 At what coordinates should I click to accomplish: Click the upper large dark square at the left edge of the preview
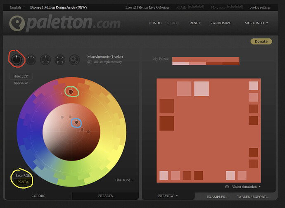click(167, 106)
